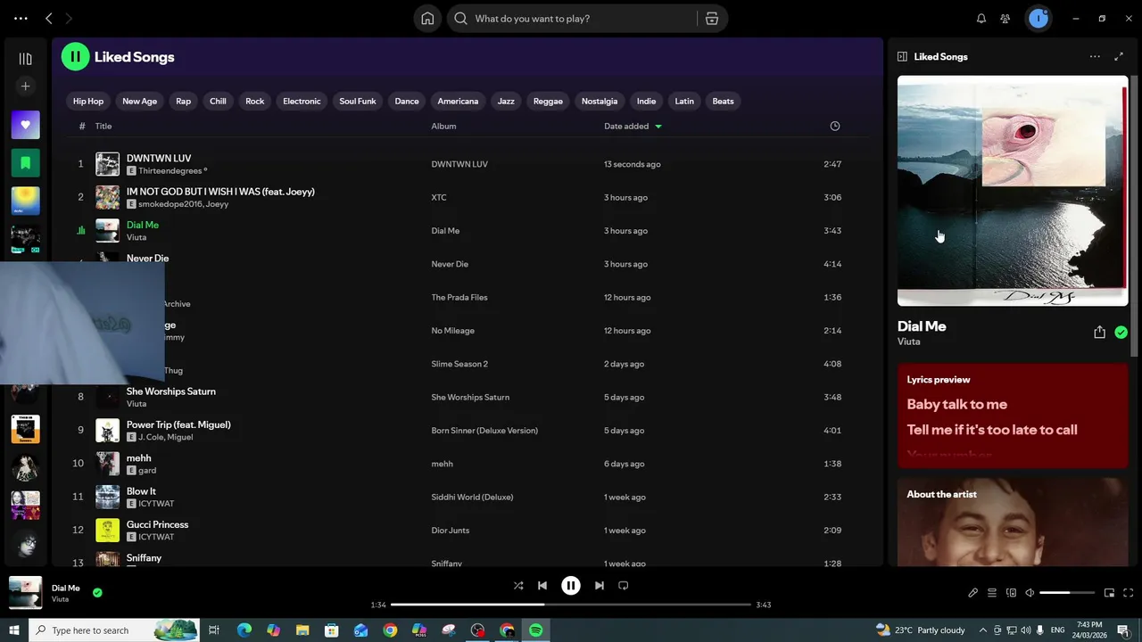Filter by New Age genre chip

pos(139,101)
